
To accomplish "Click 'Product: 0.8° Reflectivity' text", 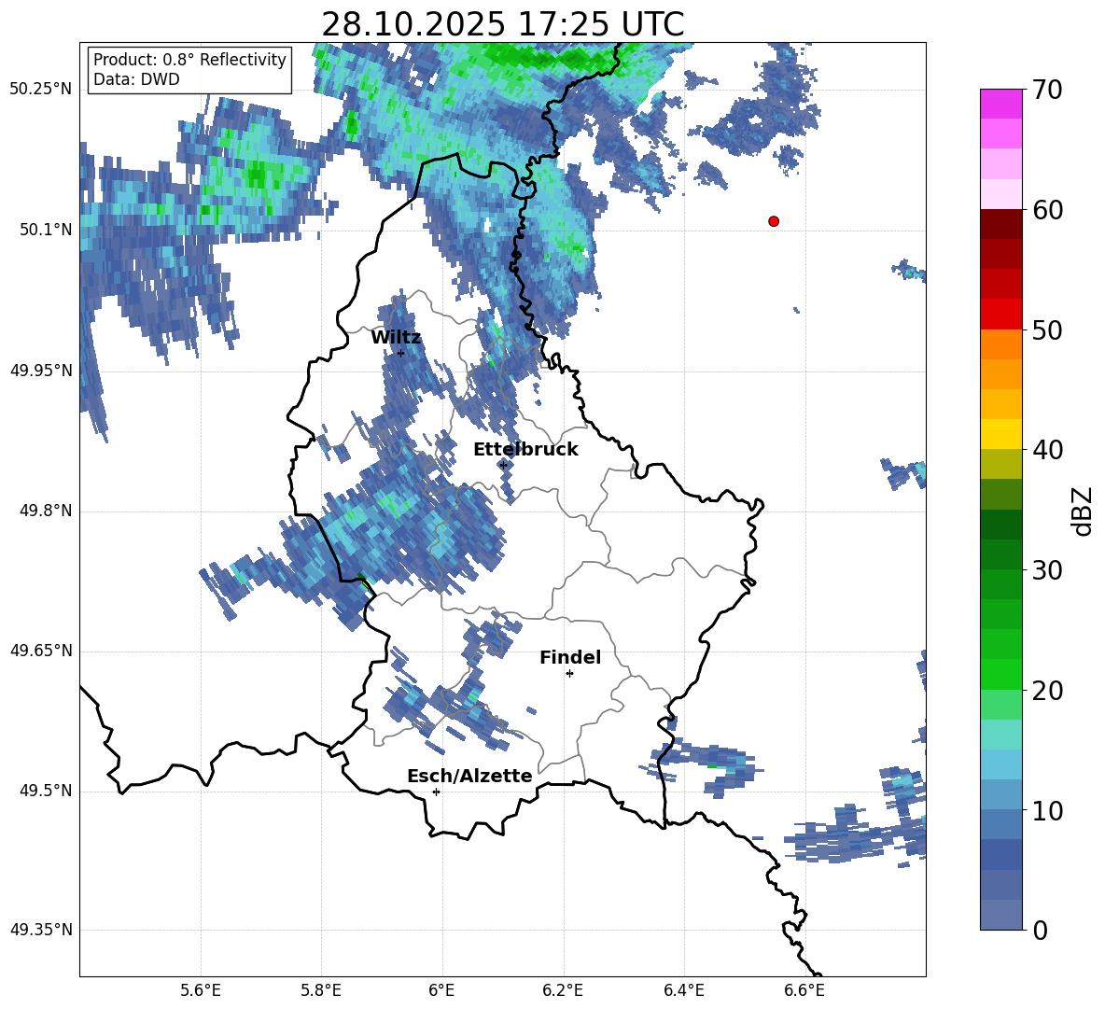I will pyautogui.click(x=189, y=60).
